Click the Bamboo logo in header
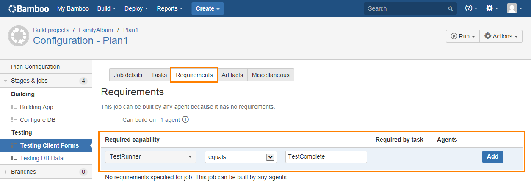The height and width of the screenshot is (194, 531). tap(28, 8)
